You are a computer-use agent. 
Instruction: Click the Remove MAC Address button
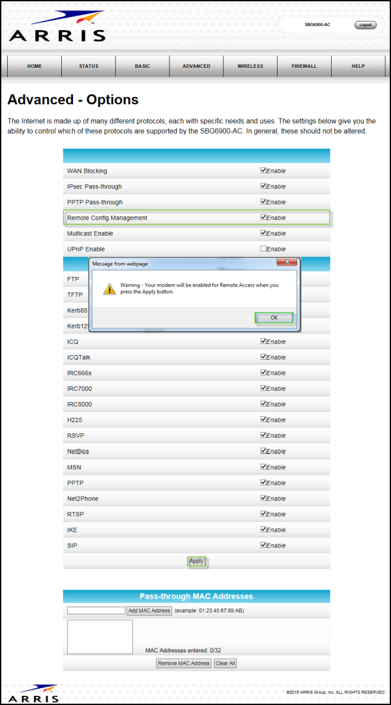coord(184,663)
